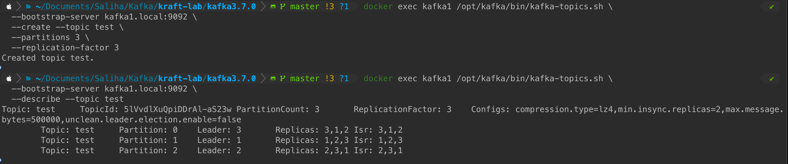The image size is (788, 164).
Task: Click the GitHub cat icon in the create-topic prompt
Action: [x=273, y=6]
